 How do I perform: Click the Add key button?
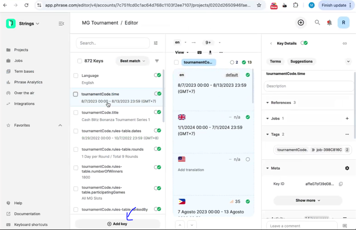[117, 224]
